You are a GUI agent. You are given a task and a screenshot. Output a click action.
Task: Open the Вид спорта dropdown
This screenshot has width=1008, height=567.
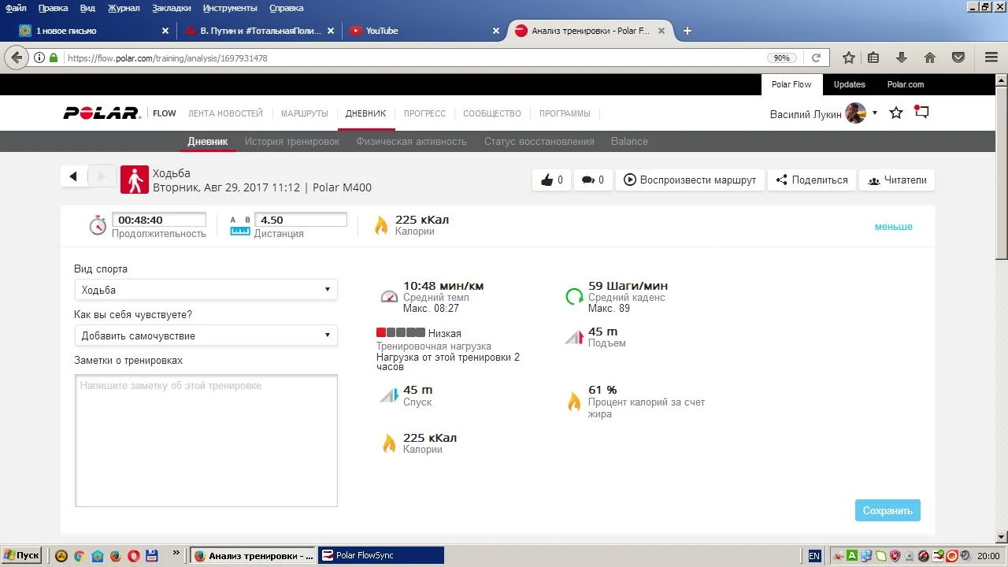coord(206,290)
